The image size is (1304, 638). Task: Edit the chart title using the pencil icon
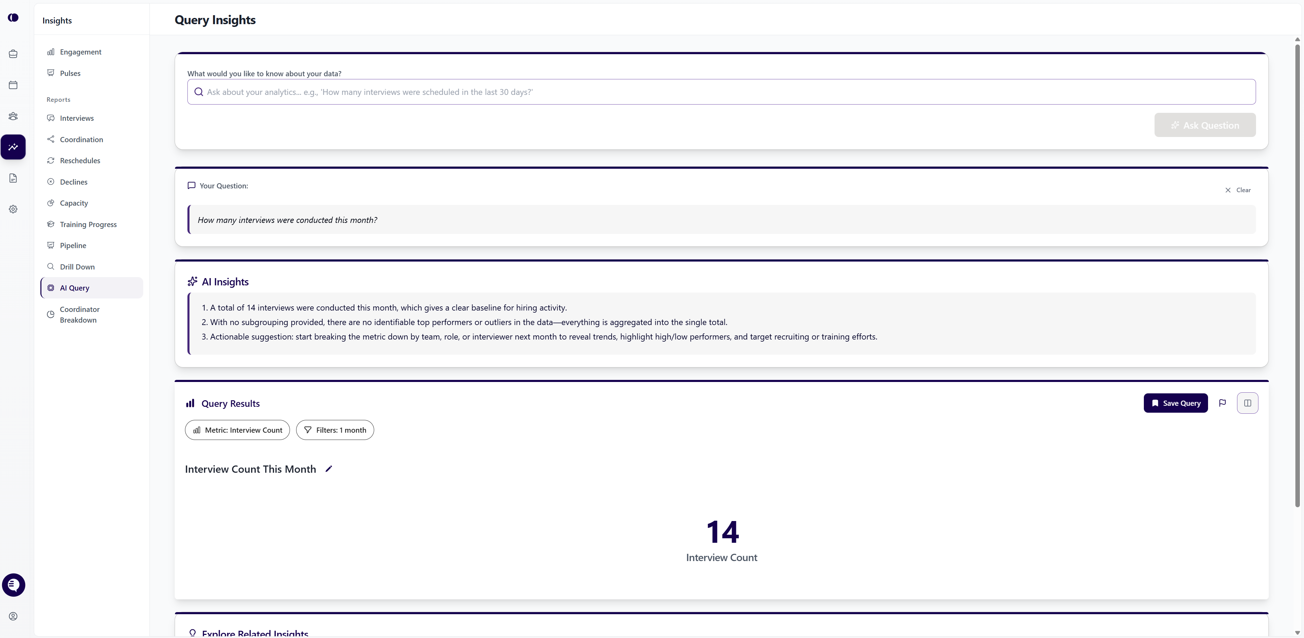click(328, 469)
